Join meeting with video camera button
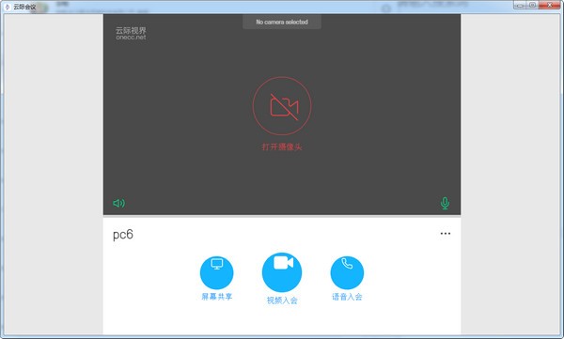The image size is (564, 339). [x=282, y=272]
